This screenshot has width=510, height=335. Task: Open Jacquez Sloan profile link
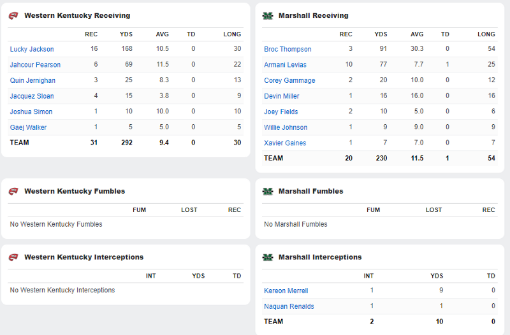point(32,96)
